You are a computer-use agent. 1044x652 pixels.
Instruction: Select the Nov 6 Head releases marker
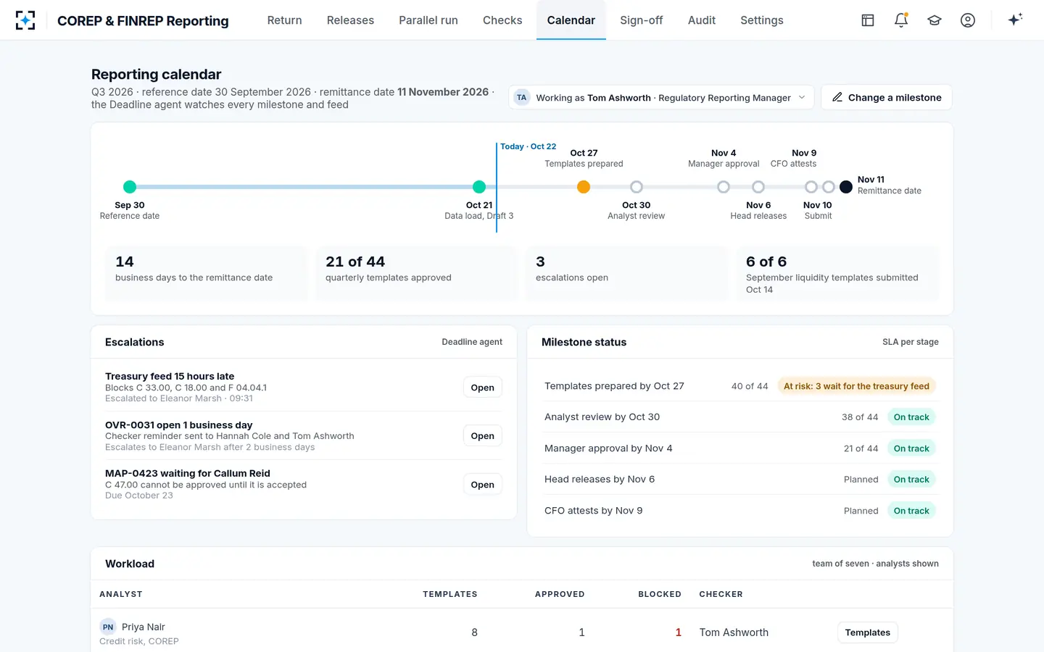pyautogui.click(x=758, y=187)
